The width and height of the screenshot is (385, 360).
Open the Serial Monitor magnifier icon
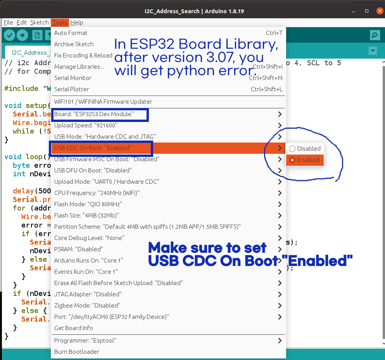tap(375, 35)
